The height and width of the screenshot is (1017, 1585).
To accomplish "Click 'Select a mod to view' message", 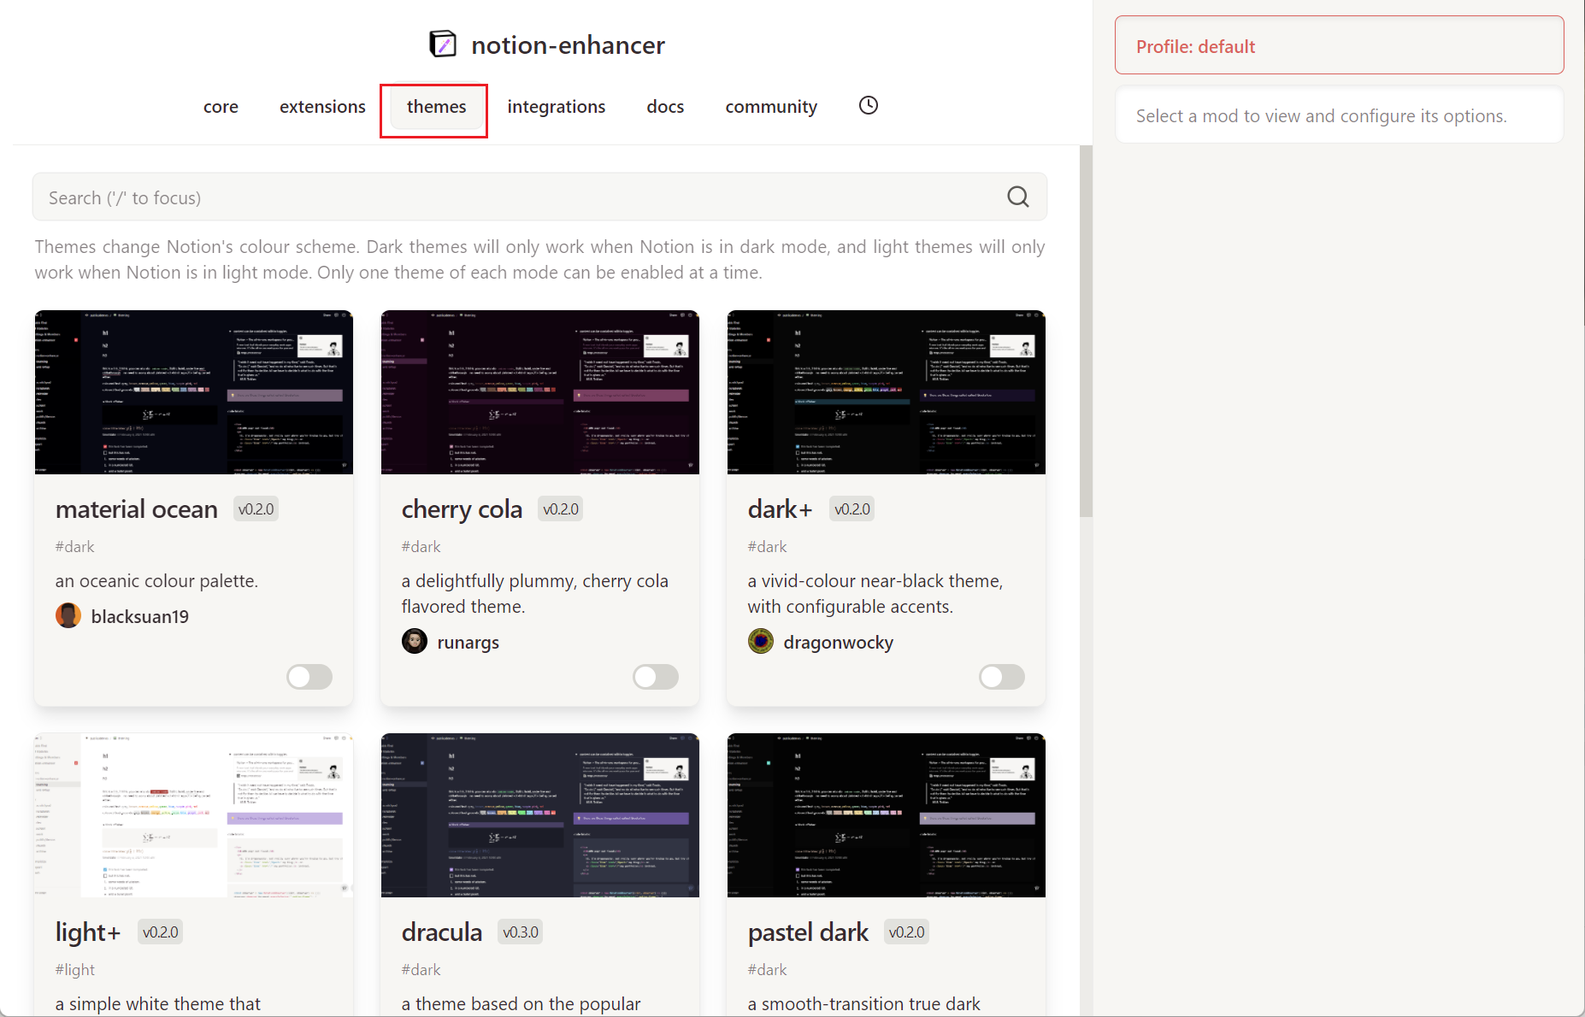I will click(x=1321, y=116).
